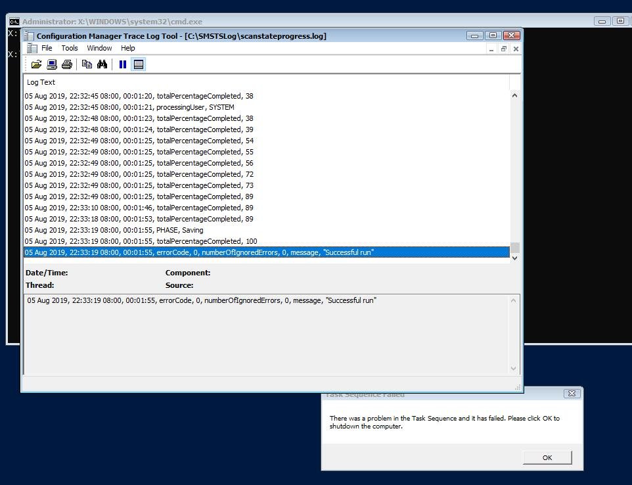Minimize the Trace Log Tool window
Viewport: 632px width, 485px height.
[x=475, y=35]
